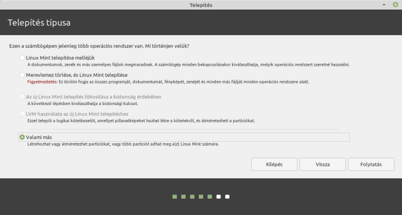Screen dimensions: 402x215
Task: Click the Kilépés button
Action: click(x=274, y=164)
